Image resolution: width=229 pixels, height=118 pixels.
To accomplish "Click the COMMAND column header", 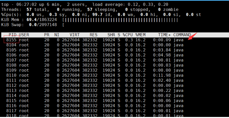I will [182, 35].
